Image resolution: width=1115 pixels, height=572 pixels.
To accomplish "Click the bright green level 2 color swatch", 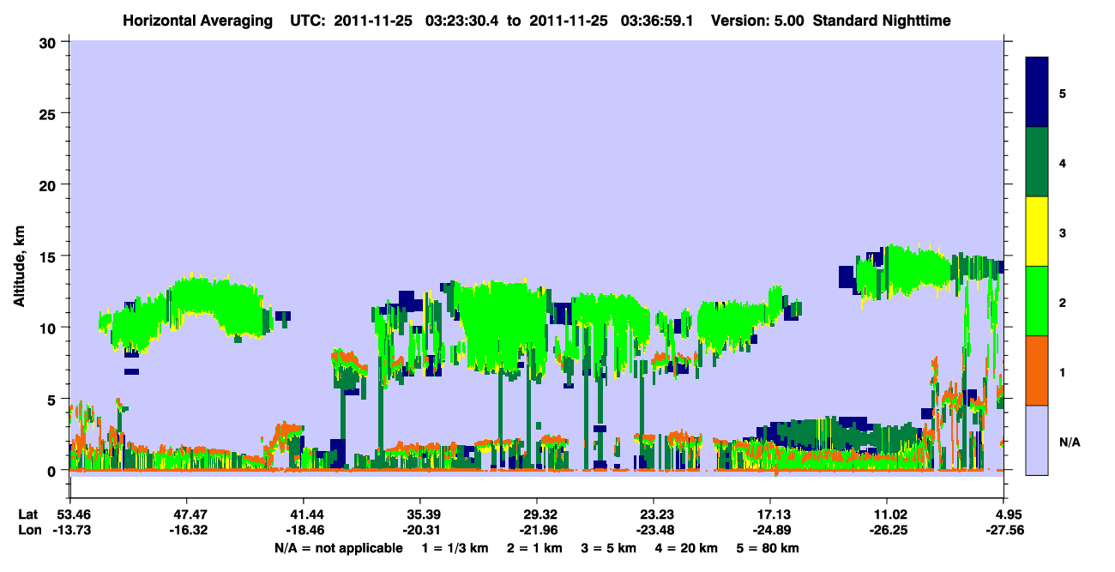I will 1037,301.
